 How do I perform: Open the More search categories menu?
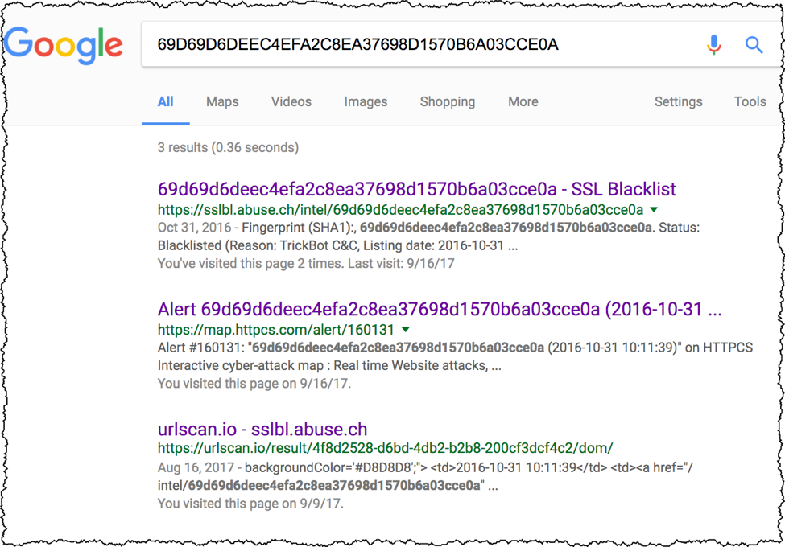[x=523, y=101]
